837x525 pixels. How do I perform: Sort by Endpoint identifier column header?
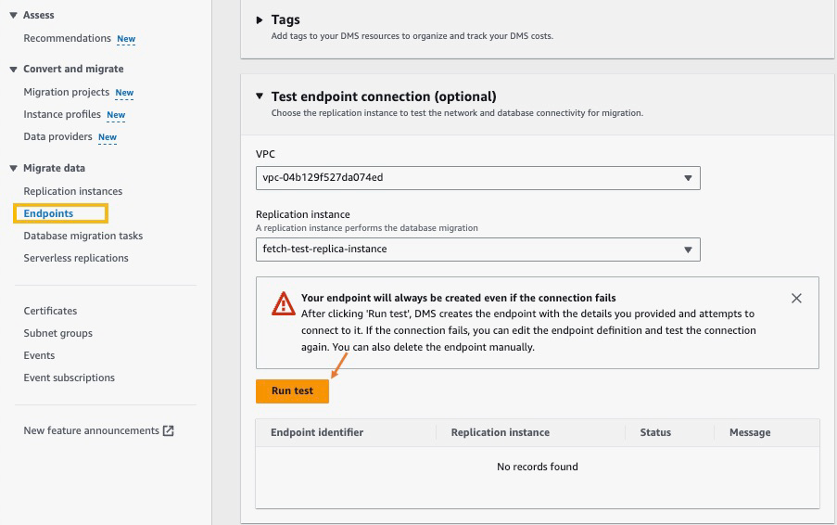(317, 432)
